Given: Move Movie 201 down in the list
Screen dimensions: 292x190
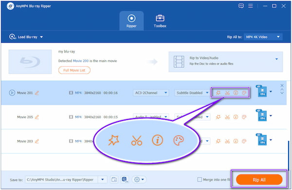Looking at the screenshot, I should click(x=282, y=93).
